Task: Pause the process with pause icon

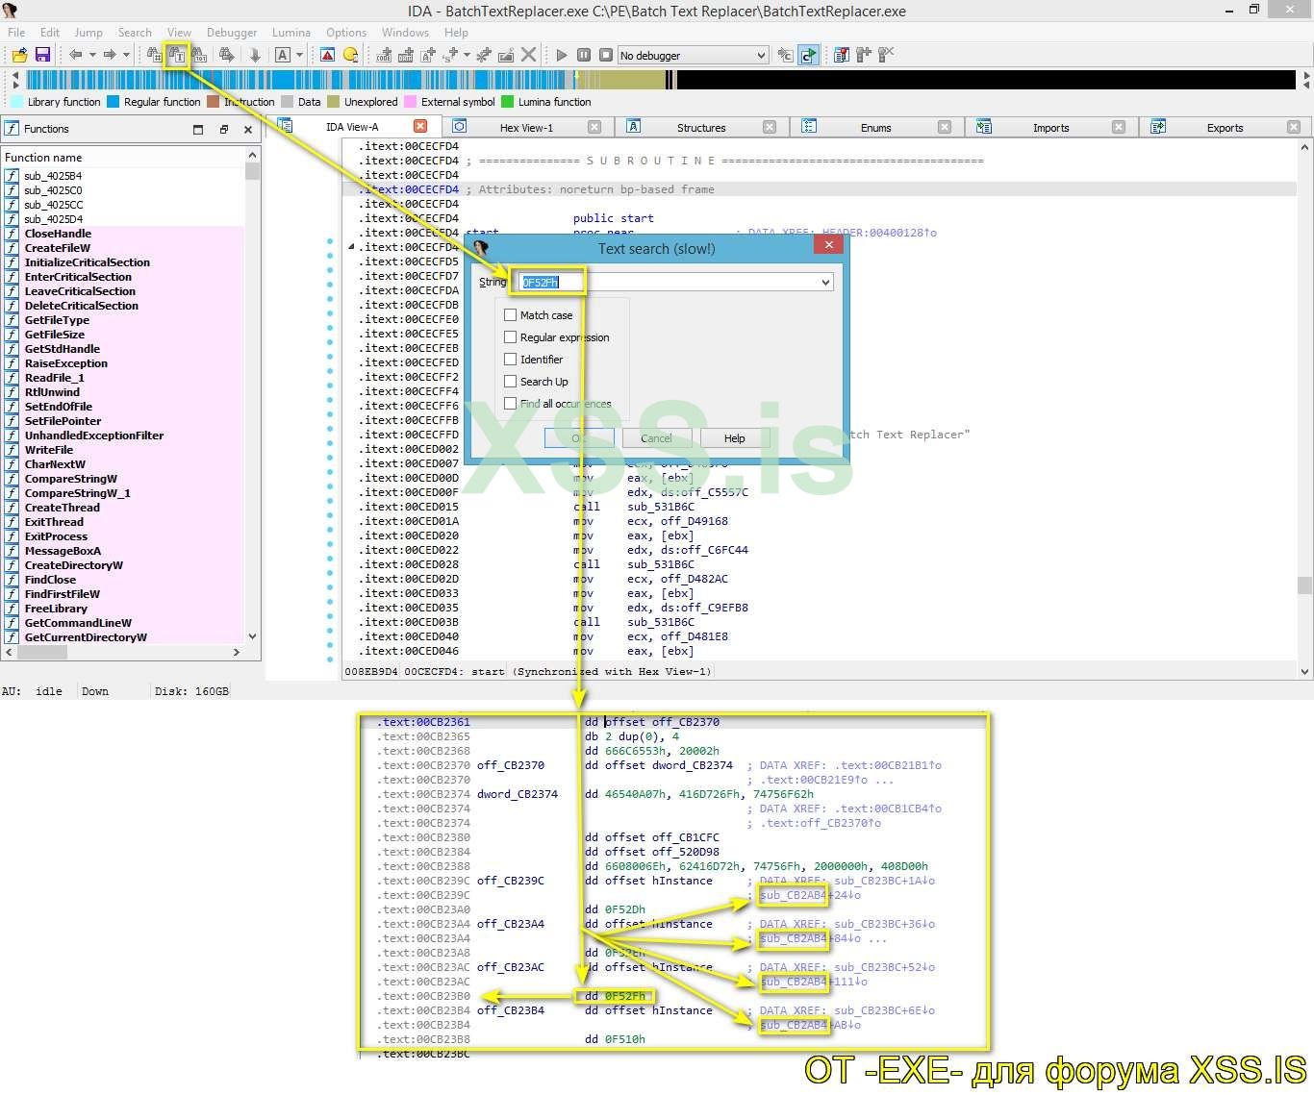Action: 584,55
